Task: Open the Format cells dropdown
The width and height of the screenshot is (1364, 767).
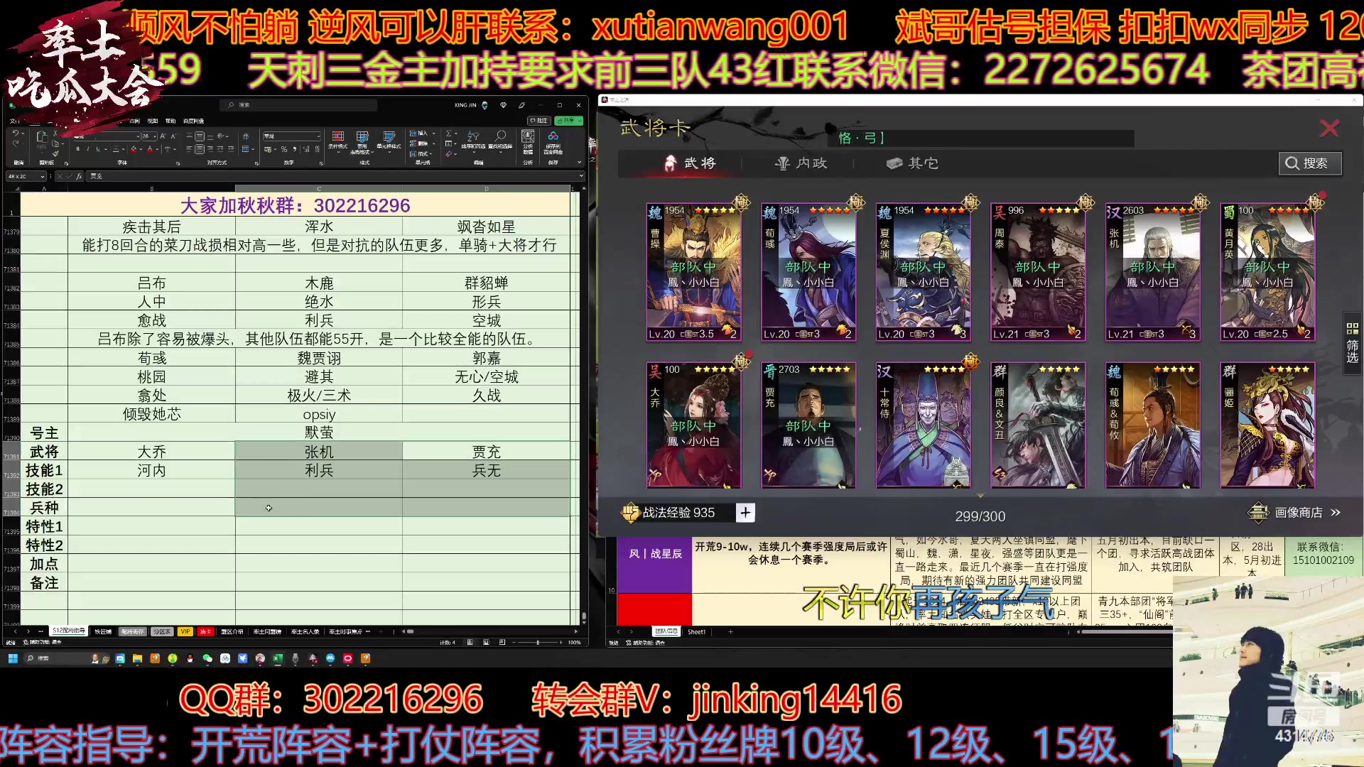Action: pyautogui.click(x=420, y=154)
